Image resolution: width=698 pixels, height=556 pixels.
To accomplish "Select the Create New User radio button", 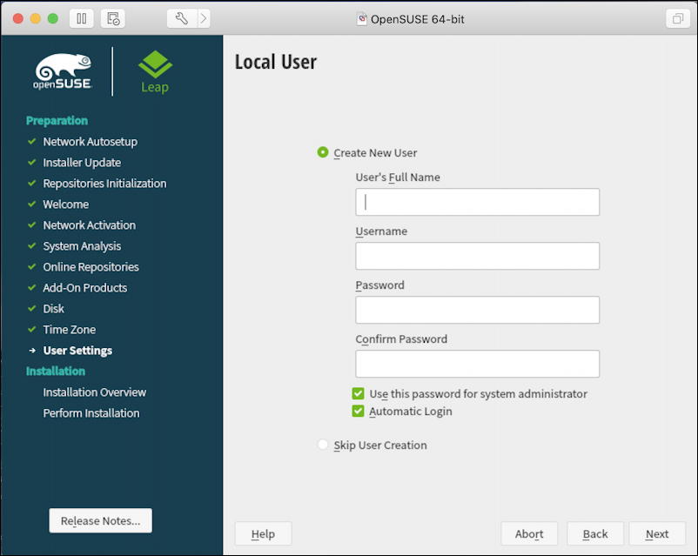I will click(x=324, y=151).
